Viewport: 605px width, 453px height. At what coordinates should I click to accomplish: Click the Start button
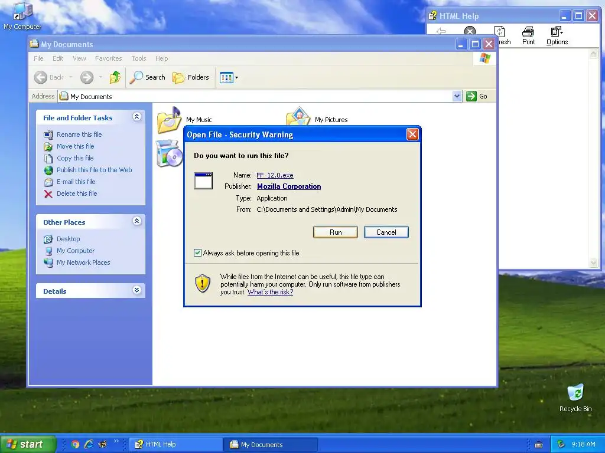pos(28,444)
